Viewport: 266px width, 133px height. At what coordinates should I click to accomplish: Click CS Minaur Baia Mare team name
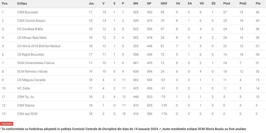click(32, 38)
